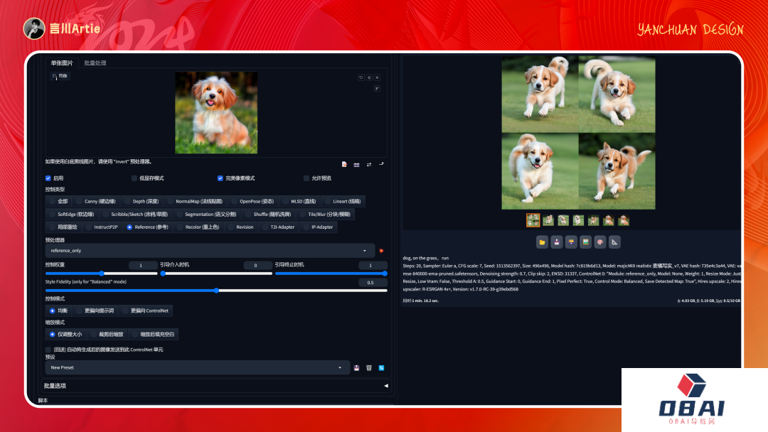Screen dimensions: 768x432
Task: Click the mirror webcam swap arrows icon
Action: point(369,164)
